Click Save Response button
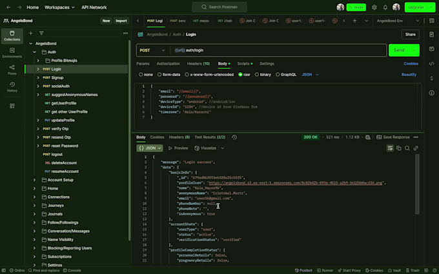 coord(393,137)
